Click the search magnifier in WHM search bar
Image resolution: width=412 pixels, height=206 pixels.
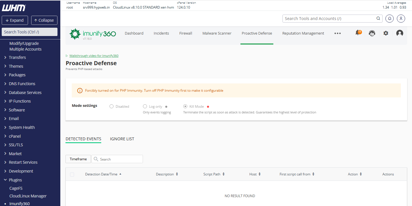click(378, 18)
